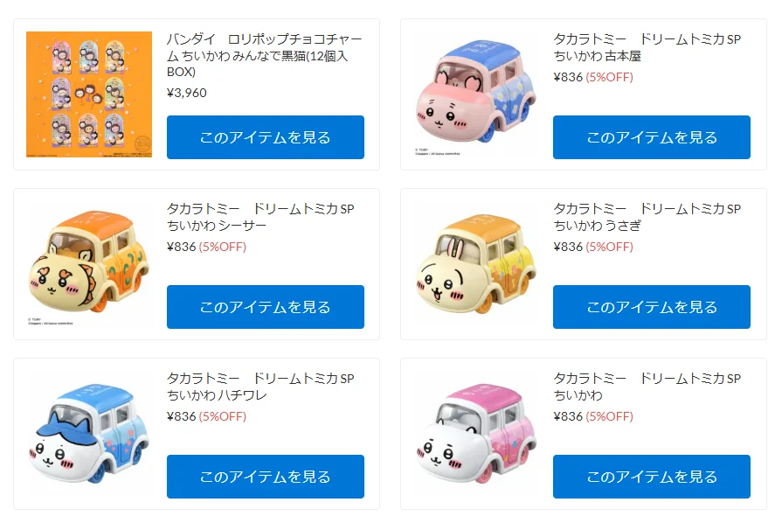Click このアイテムを見る under the pink ちいかわ car
782x523 pixels.
[651, 477]
